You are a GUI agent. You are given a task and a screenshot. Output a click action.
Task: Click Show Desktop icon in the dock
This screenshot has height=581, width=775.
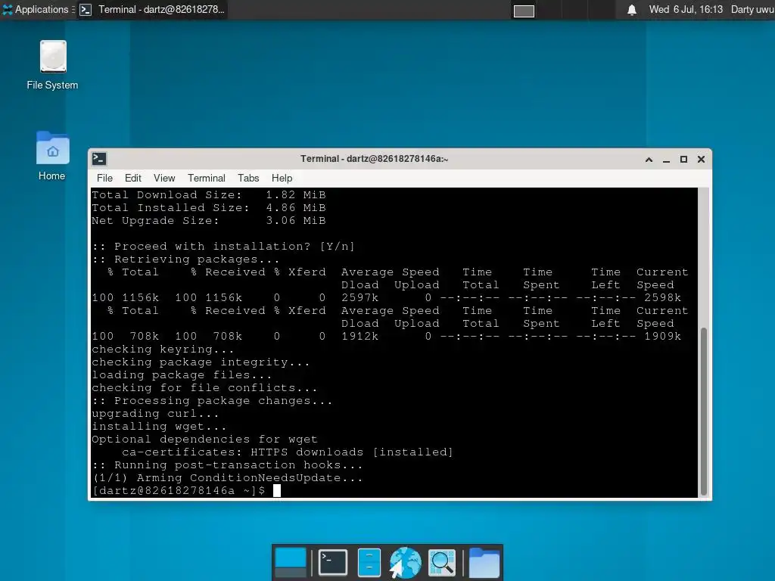(291, 562)
